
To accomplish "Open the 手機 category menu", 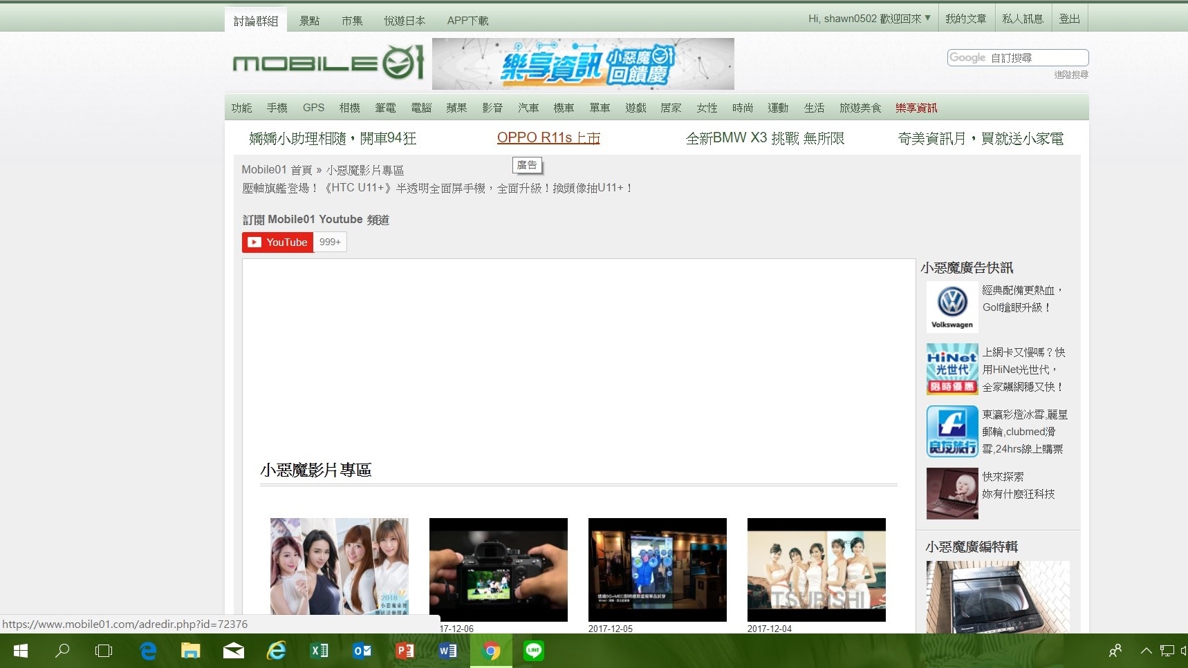I will [277, 108].
